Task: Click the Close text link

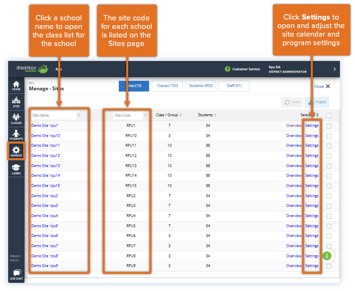Action: click(319, 87)
